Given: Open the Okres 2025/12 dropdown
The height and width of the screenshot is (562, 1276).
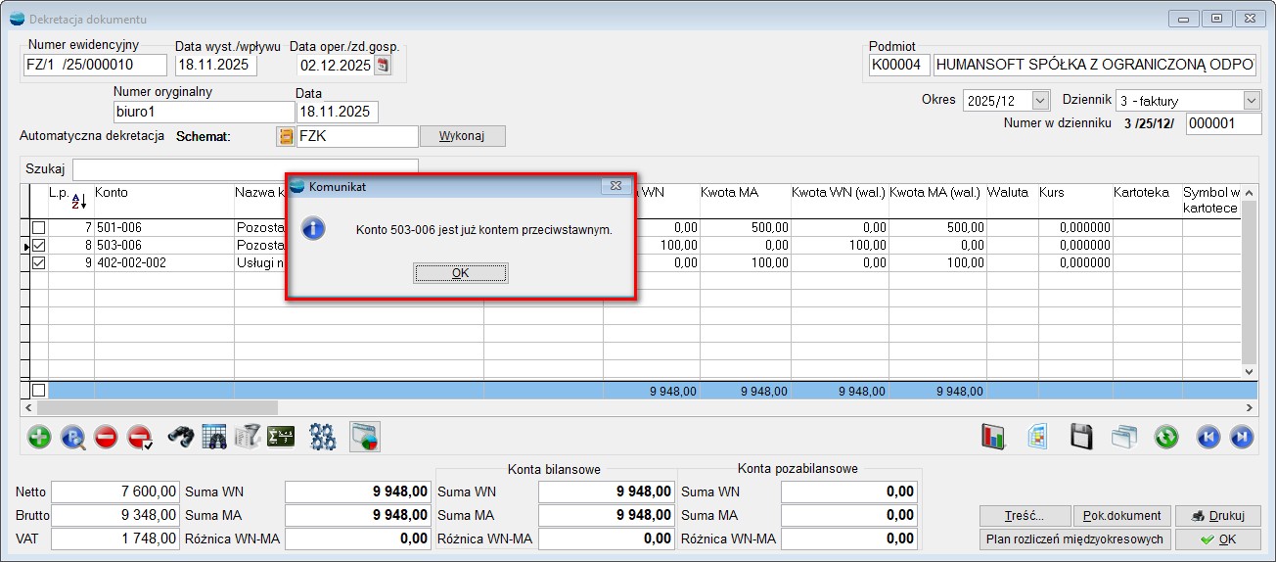Looking at the screenshot, I should tap(1040, 101).
